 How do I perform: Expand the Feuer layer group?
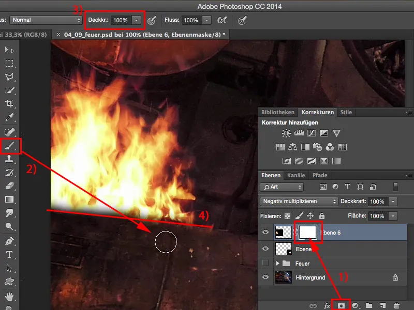277,263
